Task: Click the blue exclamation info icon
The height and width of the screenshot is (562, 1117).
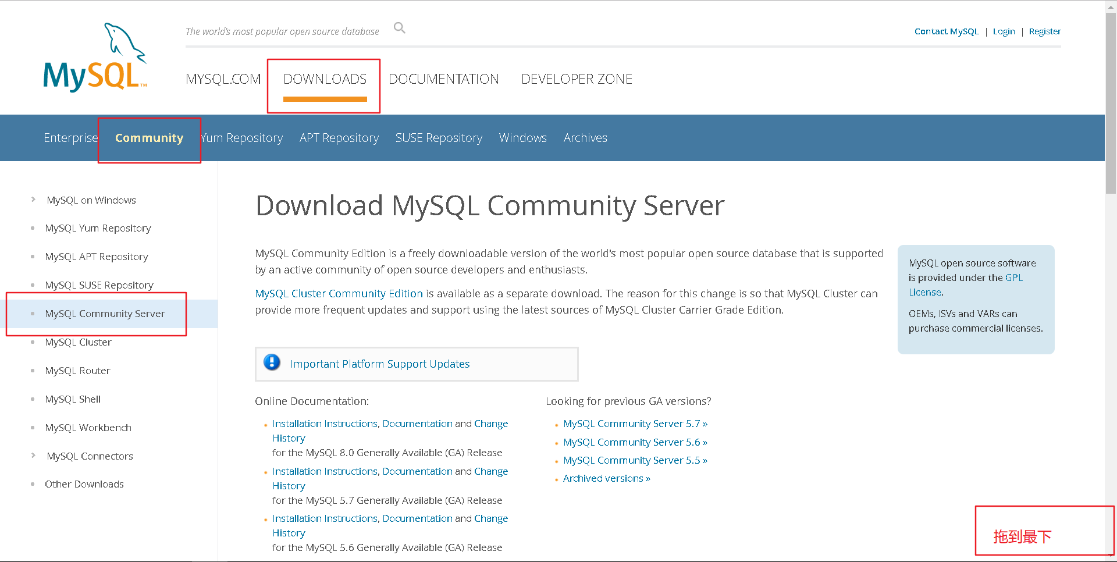Action: pos(272,362)
